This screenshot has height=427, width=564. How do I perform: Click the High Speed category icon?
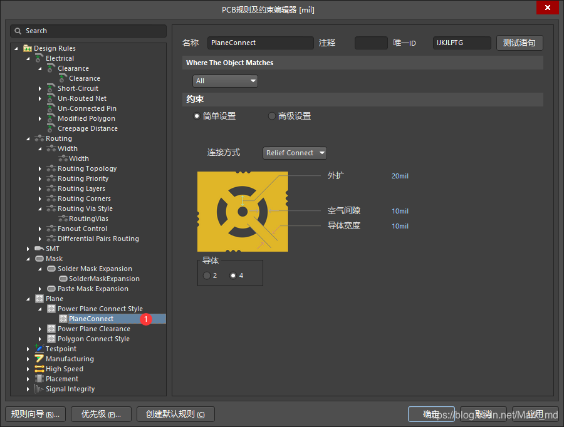pos(39,369)
